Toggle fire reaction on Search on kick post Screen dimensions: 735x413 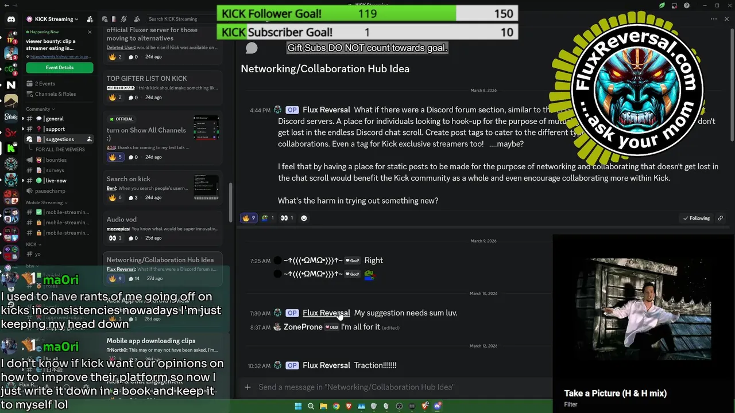(x=115, y=197)
